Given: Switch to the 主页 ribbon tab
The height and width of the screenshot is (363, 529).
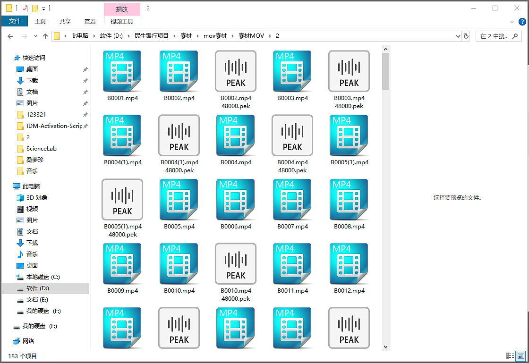Looking at the screenshot, I should pos(40,21).
